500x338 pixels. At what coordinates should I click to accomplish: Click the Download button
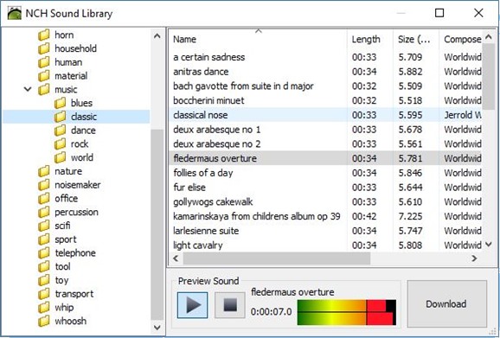pyautogui.click(x=446, y=304)
